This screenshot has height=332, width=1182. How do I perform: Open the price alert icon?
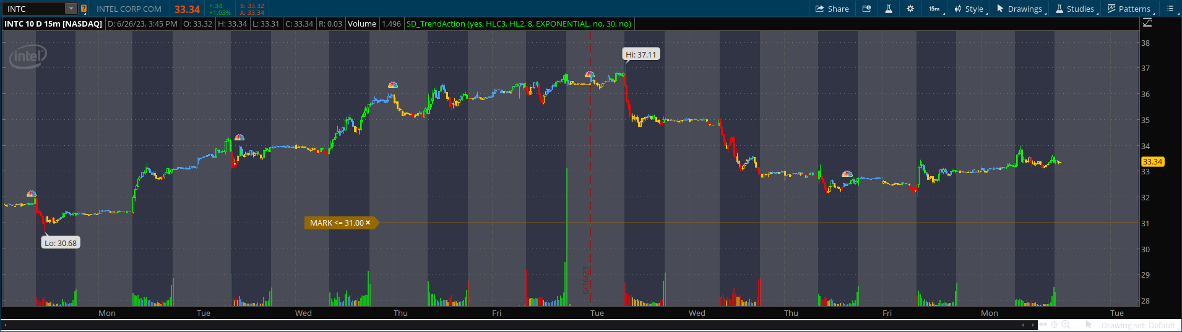pos(866,9)
